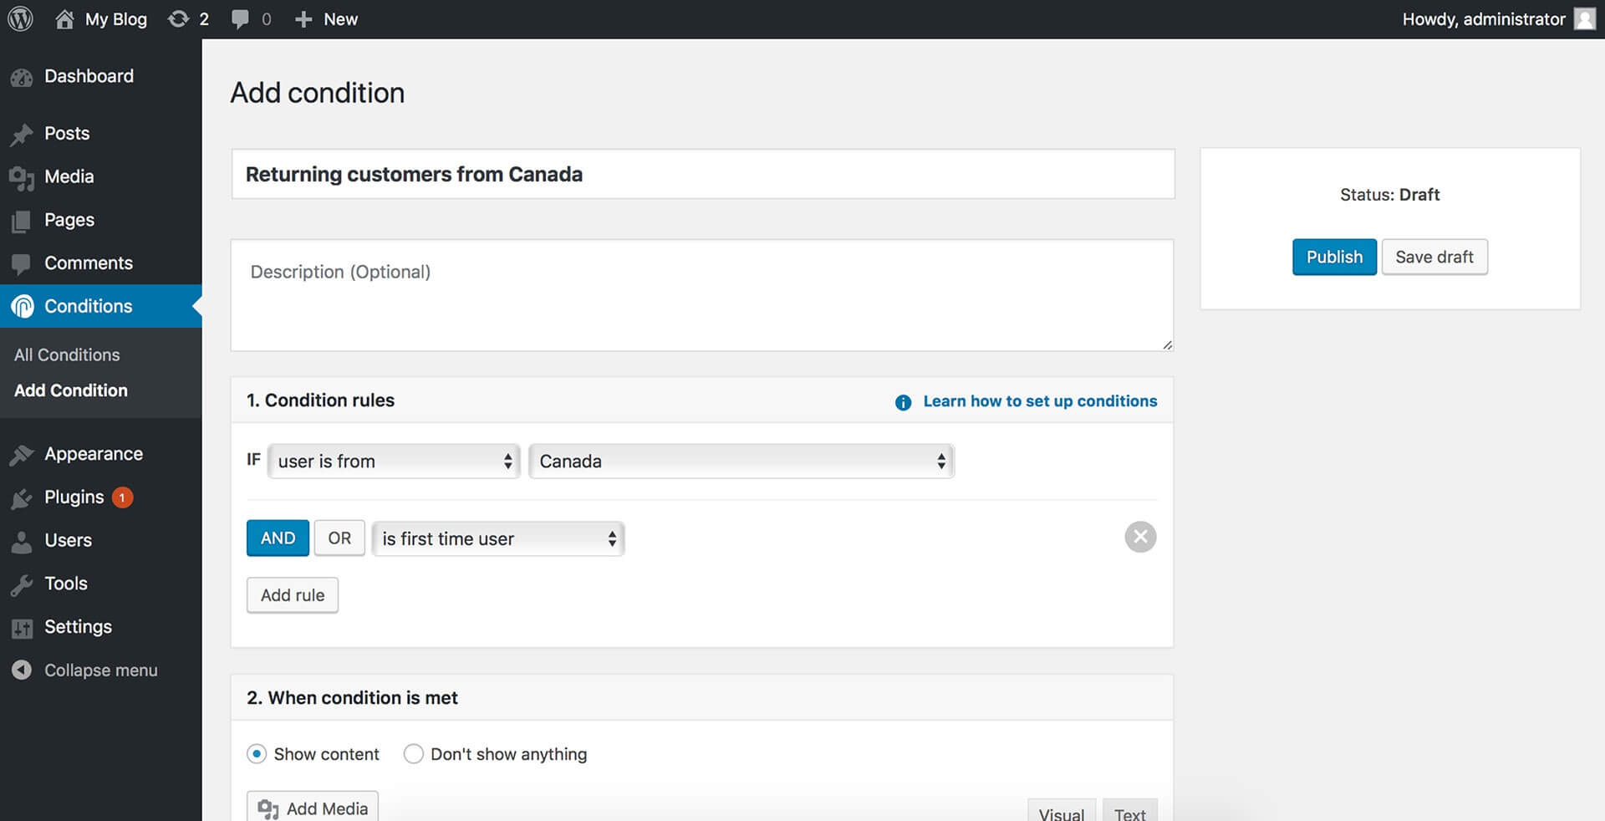Image resolution: width=1605 pixels, height=821 pixels.
Task: Click the Plugins icon showing one notification
Action: (22, 497)
